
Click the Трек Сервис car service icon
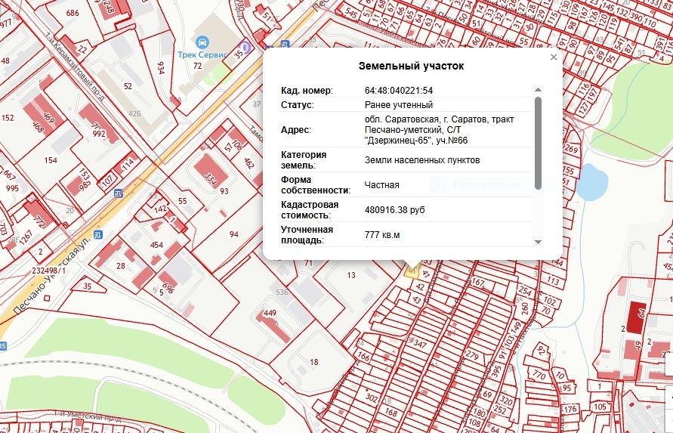[202, 42]
